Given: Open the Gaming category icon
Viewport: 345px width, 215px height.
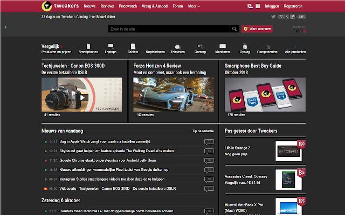Looking at the screenshot, I should (200, 46).
